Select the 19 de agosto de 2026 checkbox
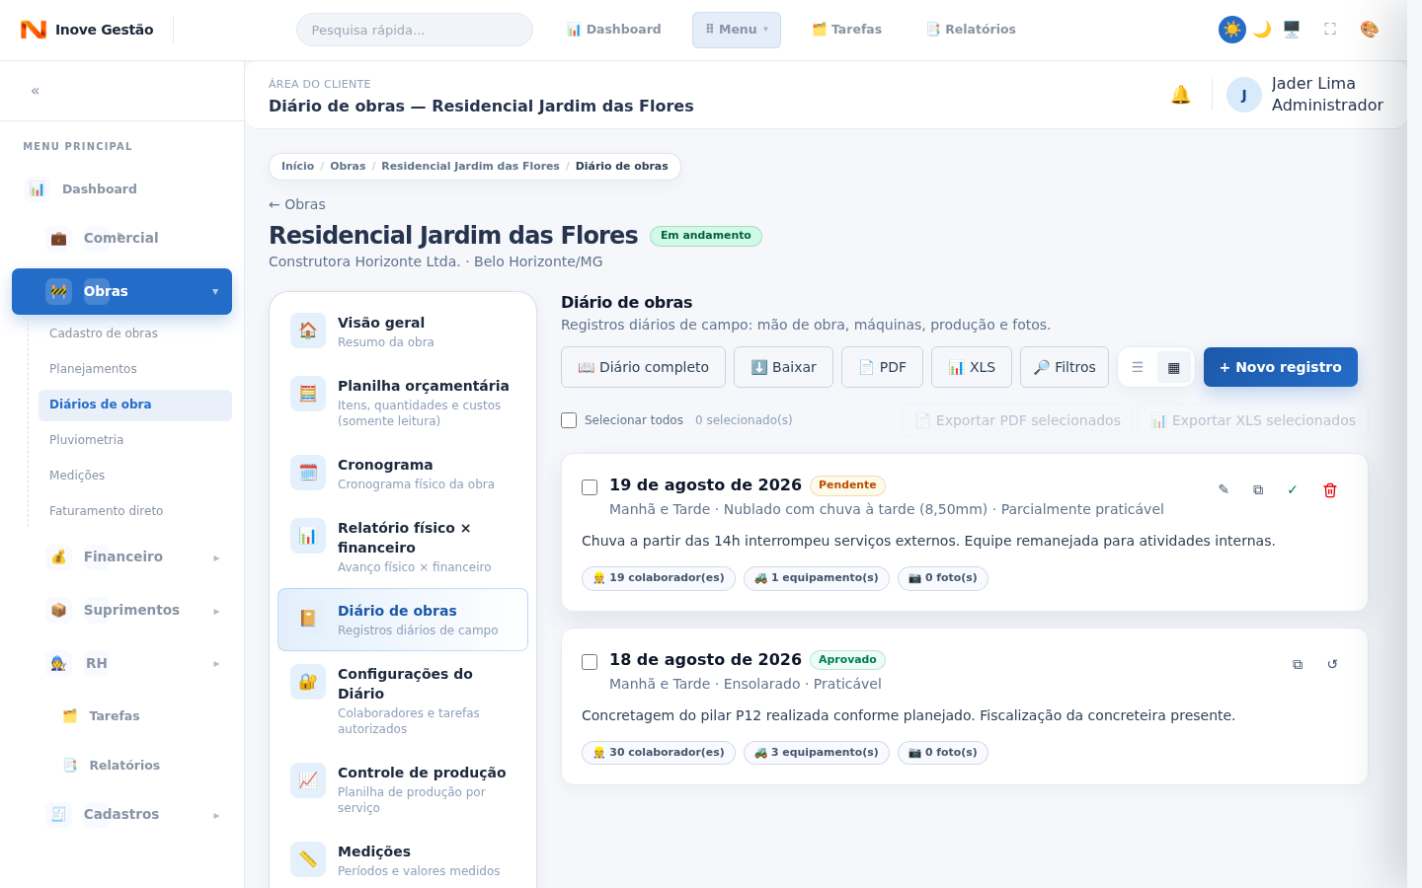The width and height of the screenshot is (1422, 888). (590, 487)
